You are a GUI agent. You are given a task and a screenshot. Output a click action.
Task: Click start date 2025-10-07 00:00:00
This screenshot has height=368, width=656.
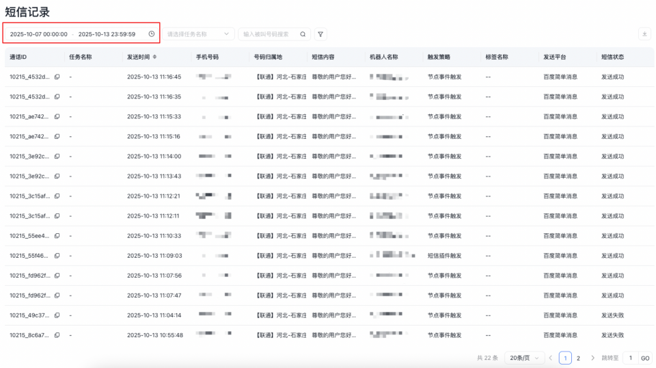coord(38,34)
